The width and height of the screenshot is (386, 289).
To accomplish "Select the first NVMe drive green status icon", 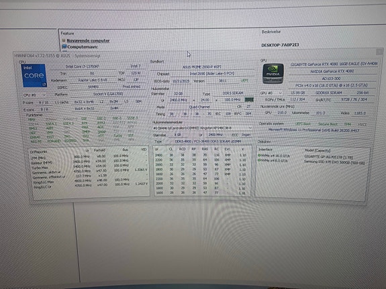I will point(259,156).
